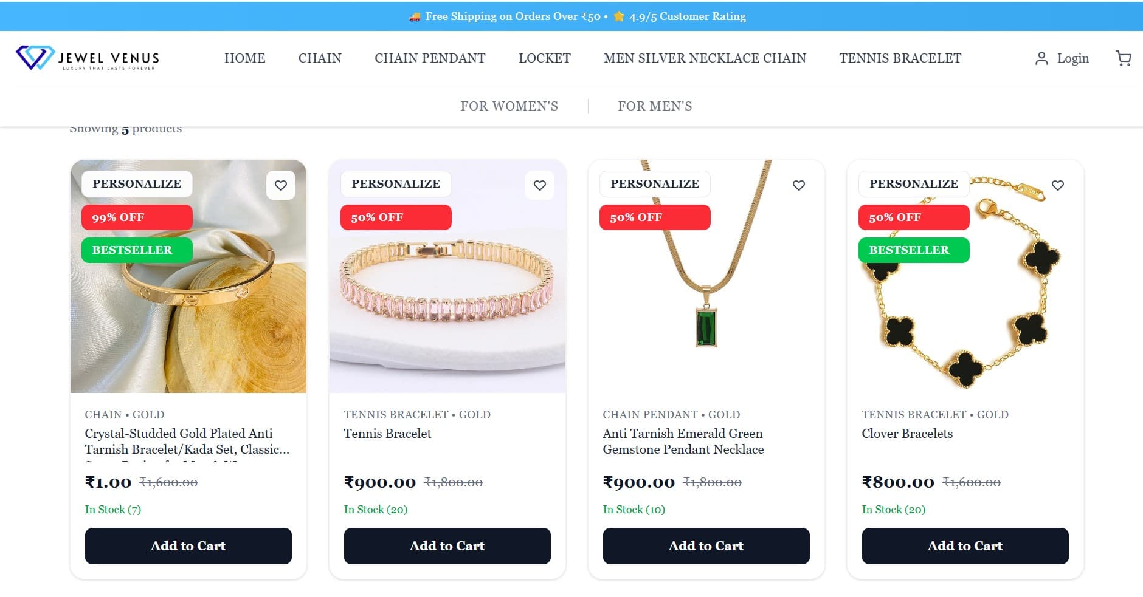This screenshot has width=1143, height=597.
Task: Toggle wishlist heart on Tennis Bracelet
Action: click(539, 185)
